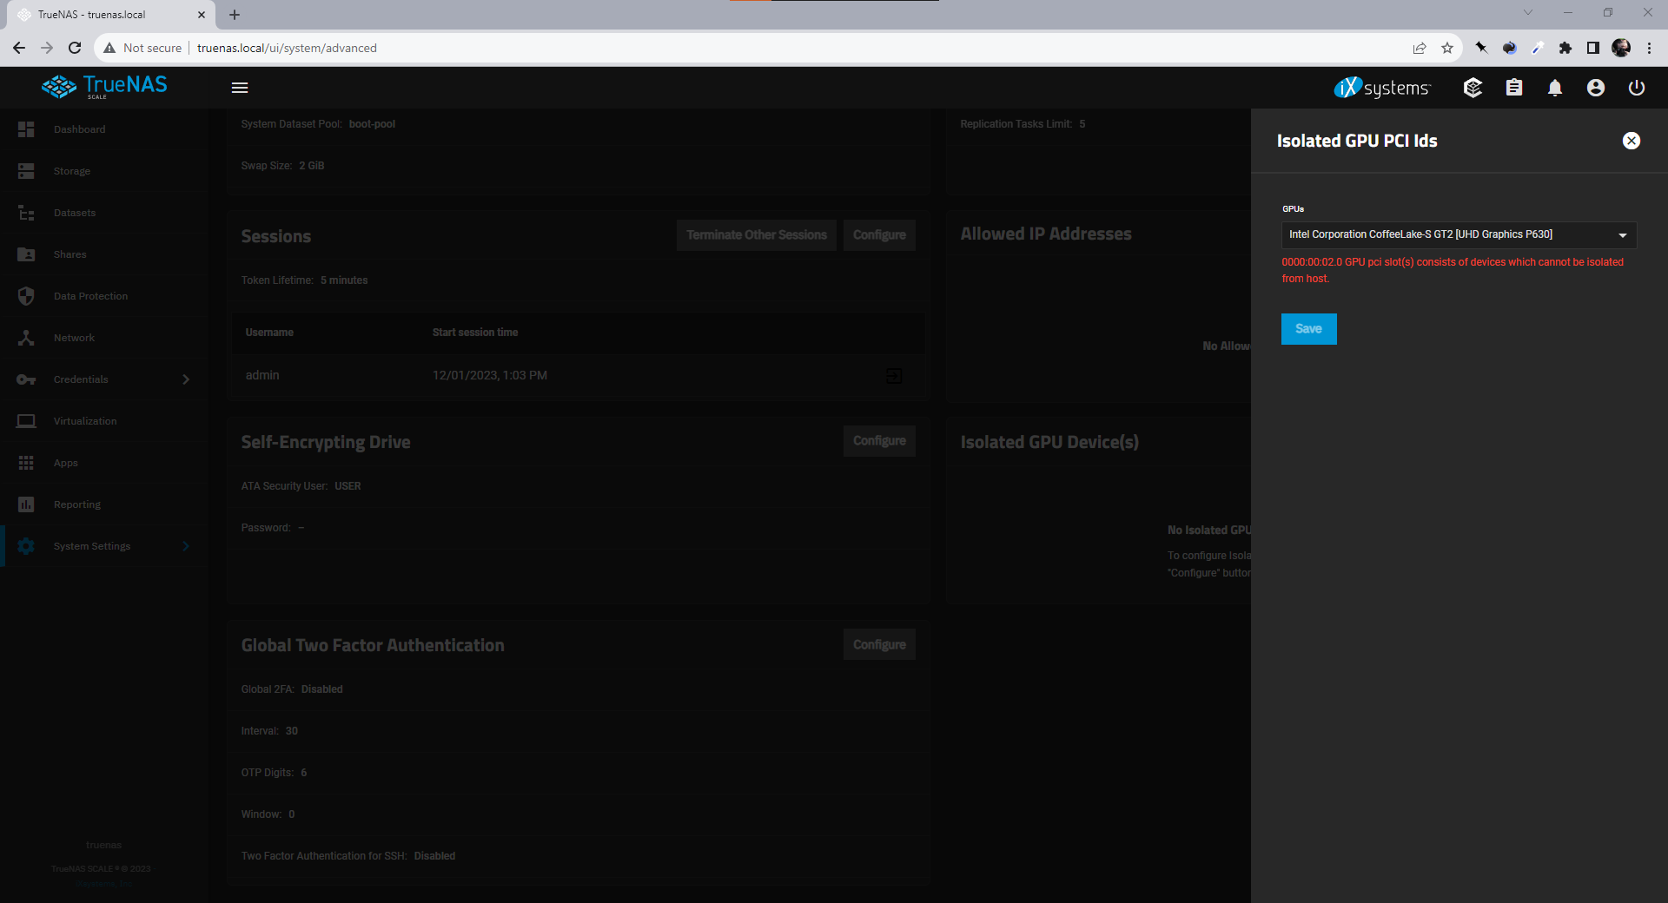This screenshot has width=1668, height=903.
Task: Bookmark this page with star icon
Action: pos(1446,48)
